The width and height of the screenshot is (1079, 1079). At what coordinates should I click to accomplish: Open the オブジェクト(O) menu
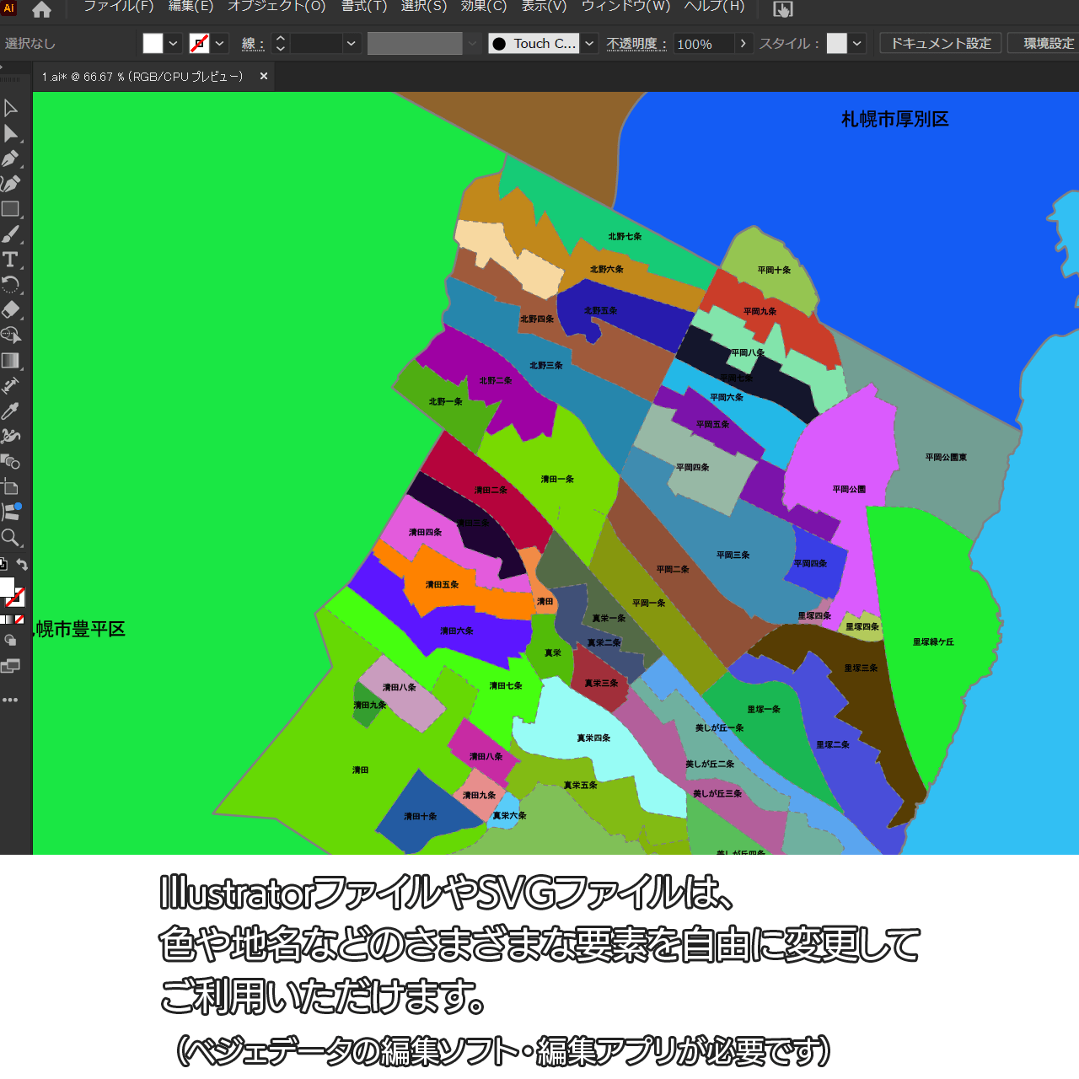276,7
